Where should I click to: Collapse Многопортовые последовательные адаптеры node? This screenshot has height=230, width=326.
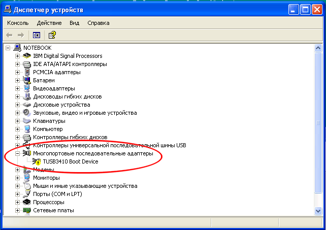(17, 154)
